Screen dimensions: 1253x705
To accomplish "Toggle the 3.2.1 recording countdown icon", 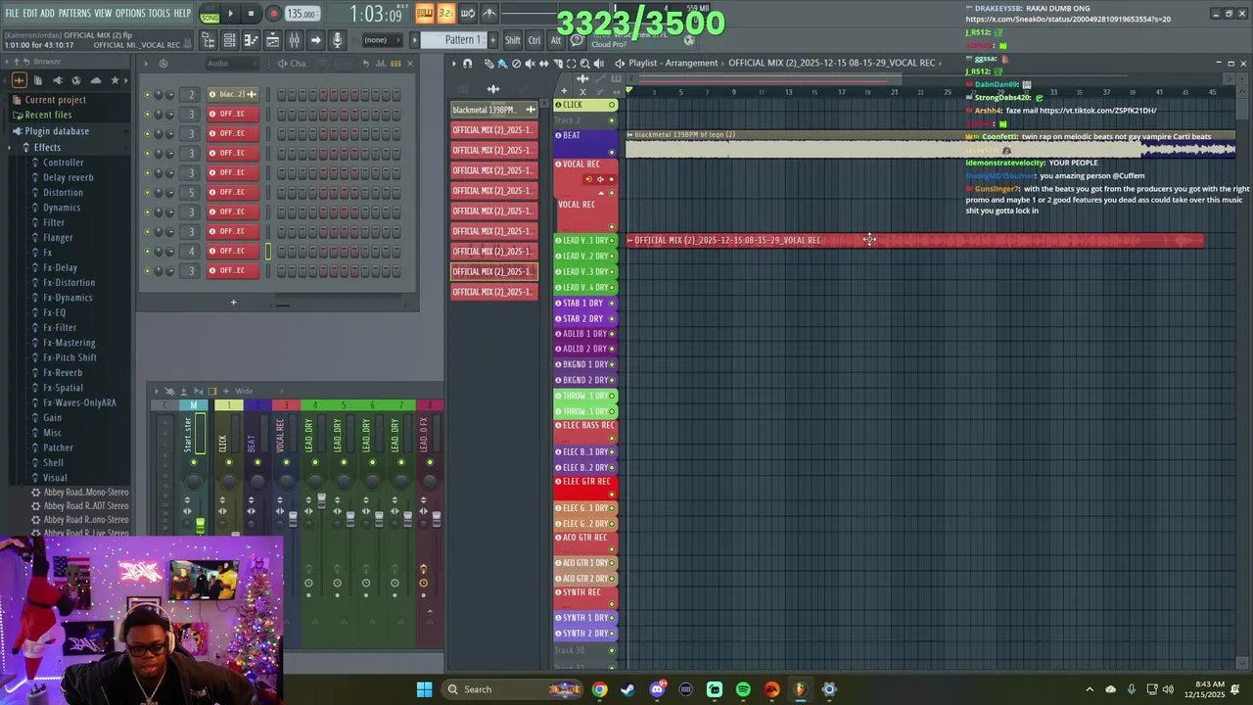I will tap(445, 13).
